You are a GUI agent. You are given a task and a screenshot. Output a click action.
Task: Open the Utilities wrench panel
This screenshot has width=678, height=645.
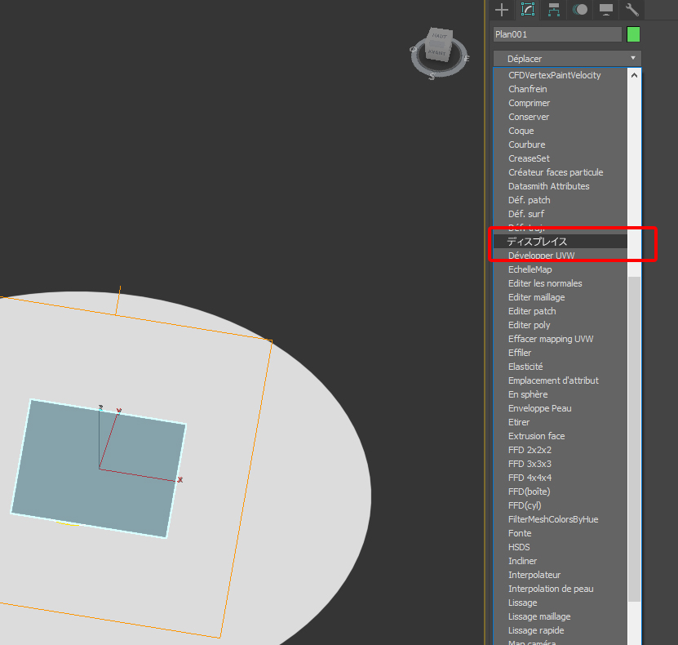632,10
